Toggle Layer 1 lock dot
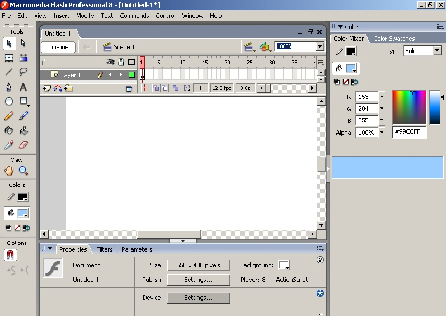The image size is (447, 316). (x=121, y=74)
